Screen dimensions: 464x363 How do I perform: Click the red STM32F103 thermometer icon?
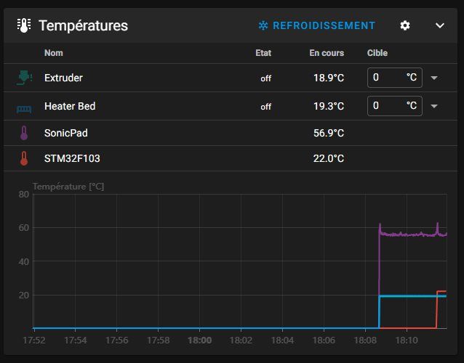tap(24, 158)
